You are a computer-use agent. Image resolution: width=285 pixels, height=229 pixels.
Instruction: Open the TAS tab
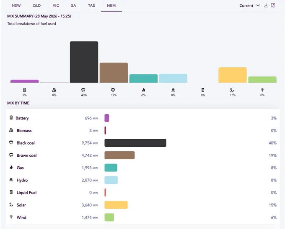(91, 5)
